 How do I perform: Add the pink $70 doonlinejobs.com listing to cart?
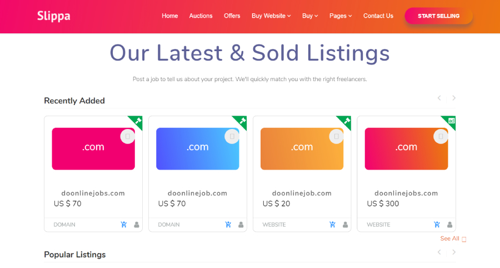[124, 225]
